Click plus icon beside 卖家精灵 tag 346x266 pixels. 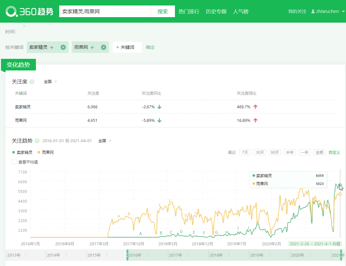pos(52,47)
